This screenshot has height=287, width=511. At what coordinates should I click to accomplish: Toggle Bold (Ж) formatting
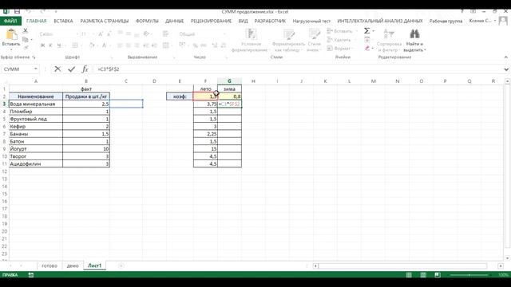[42, 45]
